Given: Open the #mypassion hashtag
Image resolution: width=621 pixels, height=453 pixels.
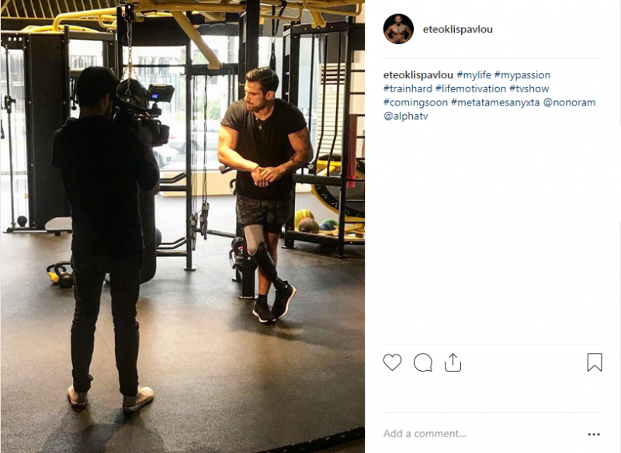Looking at the screenshot, I should (522, 74).
